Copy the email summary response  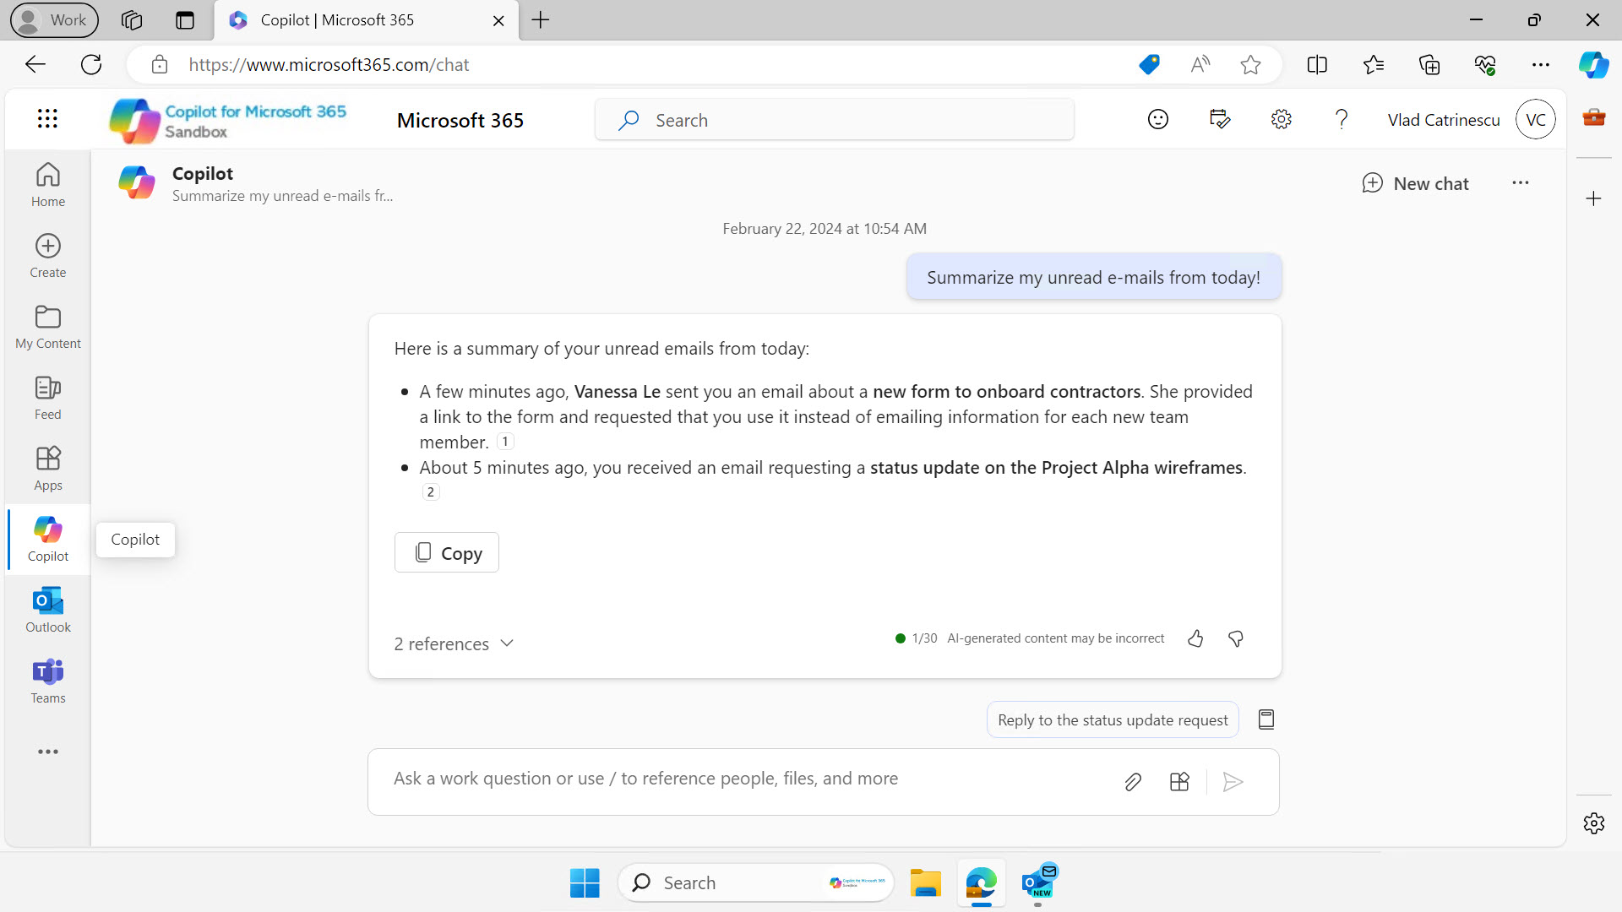click(446, 552)
